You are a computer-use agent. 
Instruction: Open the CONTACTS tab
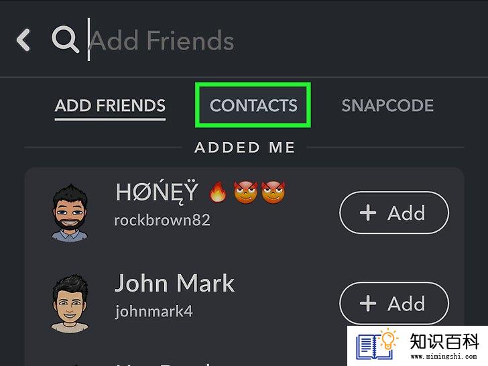(x=253, y=105)
